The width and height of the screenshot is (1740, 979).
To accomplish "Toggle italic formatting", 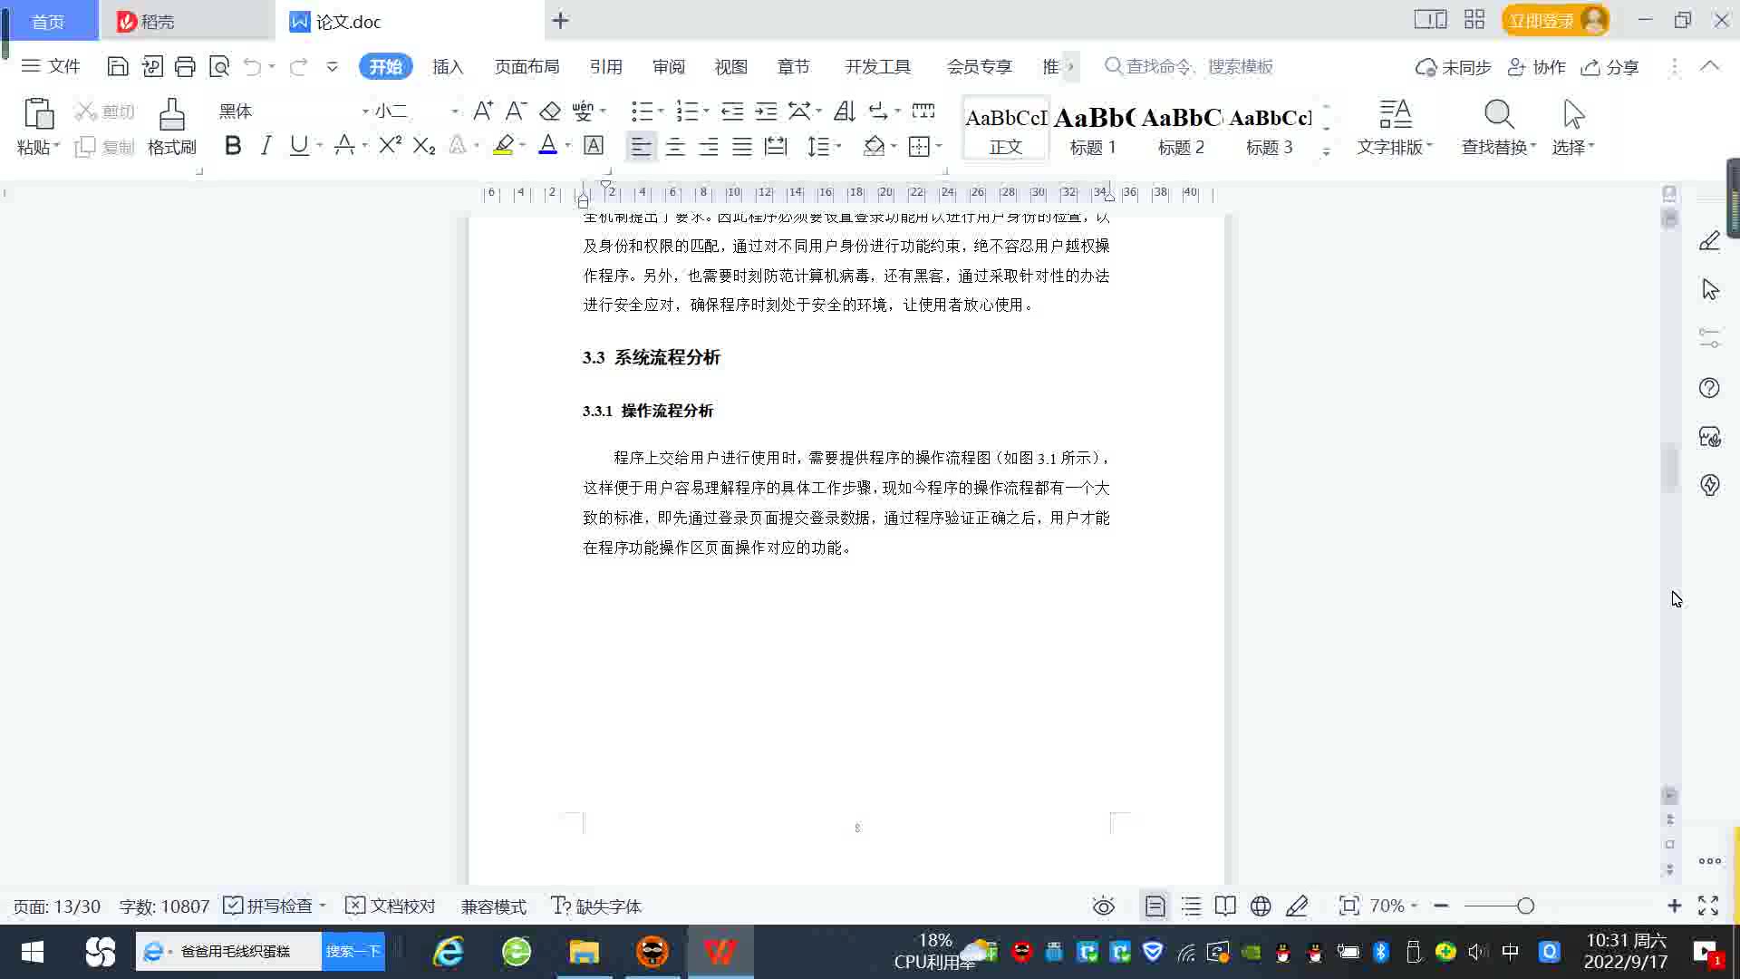I will tap(266, 146).
